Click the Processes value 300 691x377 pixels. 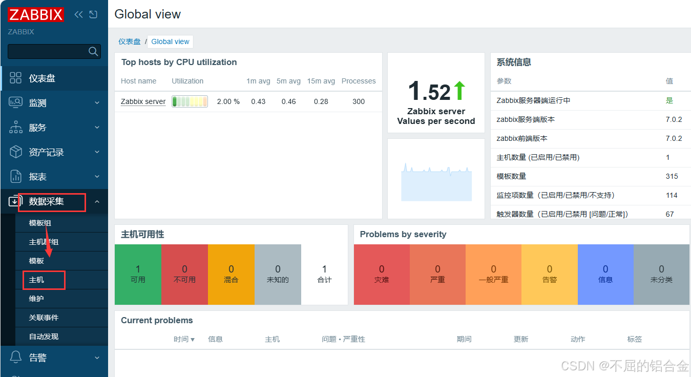coord(359,101)
